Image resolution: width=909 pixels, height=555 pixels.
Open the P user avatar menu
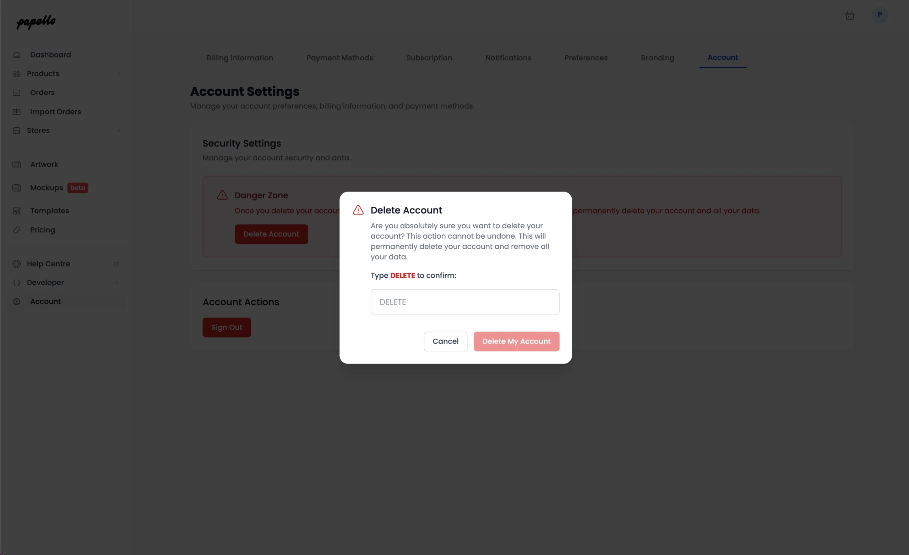pos(880,15)
